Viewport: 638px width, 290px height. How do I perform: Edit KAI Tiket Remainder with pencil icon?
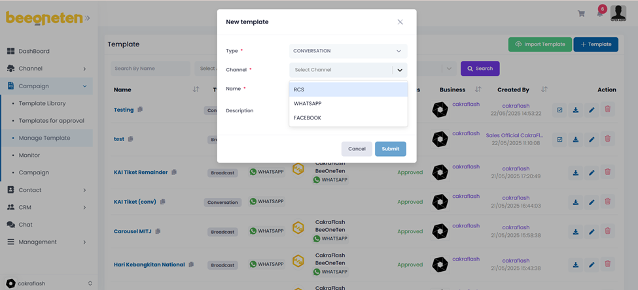pos(592,172)
